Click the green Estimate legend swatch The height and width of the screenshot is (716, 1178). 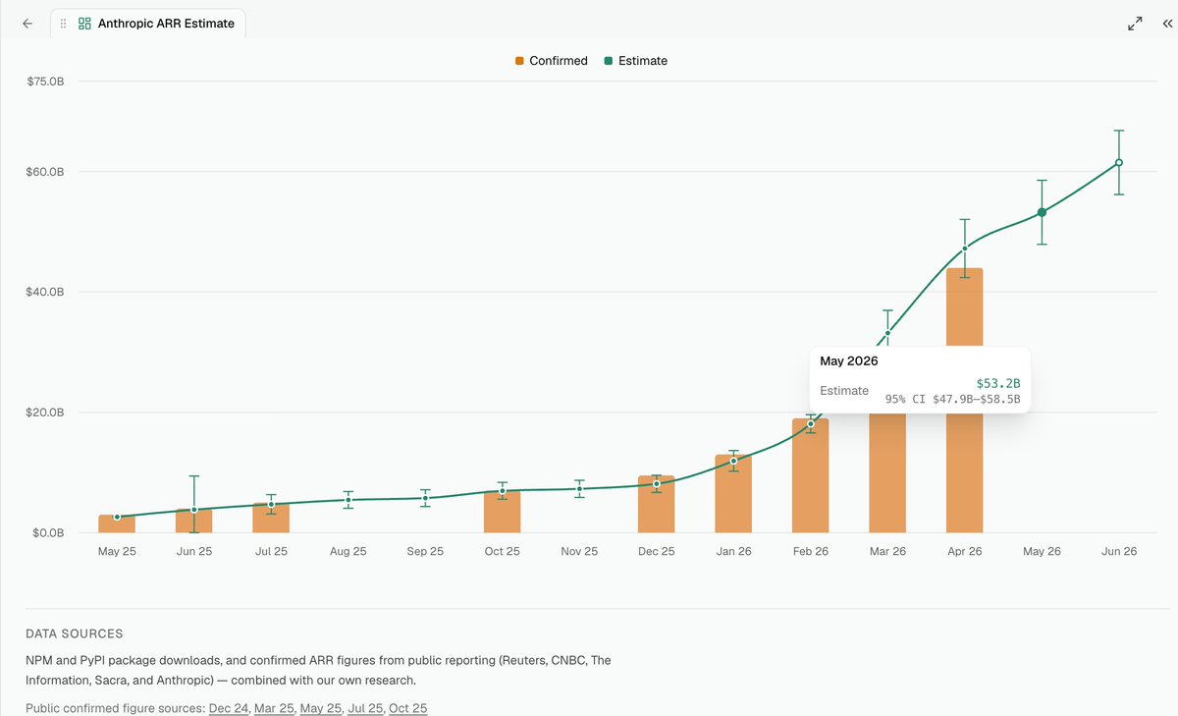[609, 61]
